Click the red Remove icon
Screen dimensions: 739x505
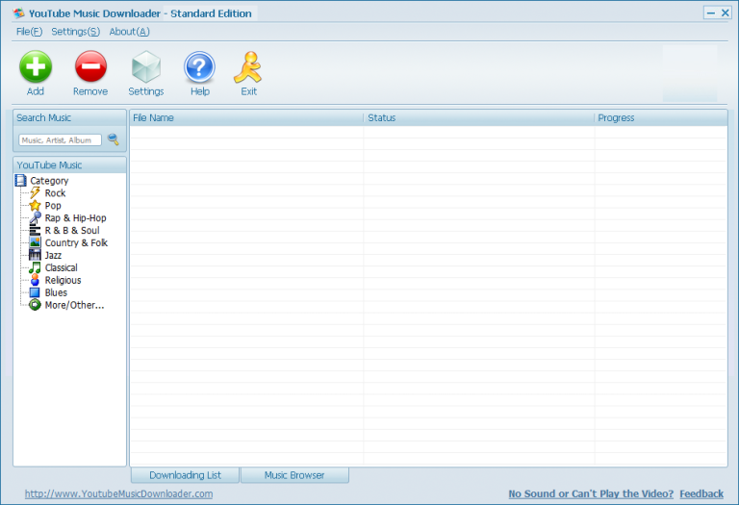(x=90, y=67)
